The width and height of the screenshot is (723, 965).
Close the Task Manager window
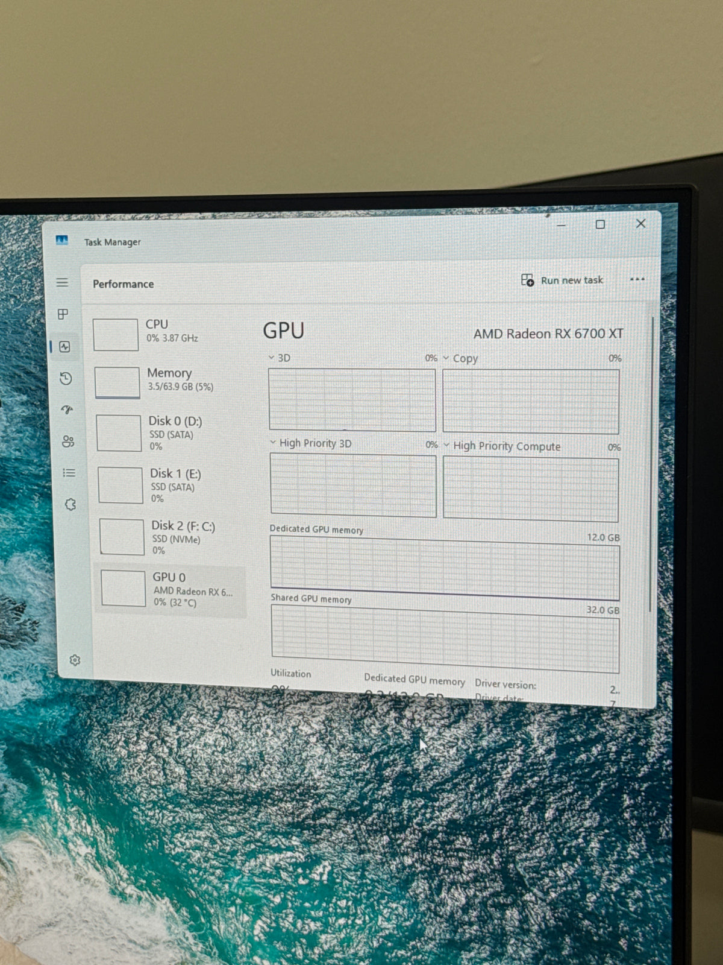click(641, 223)
